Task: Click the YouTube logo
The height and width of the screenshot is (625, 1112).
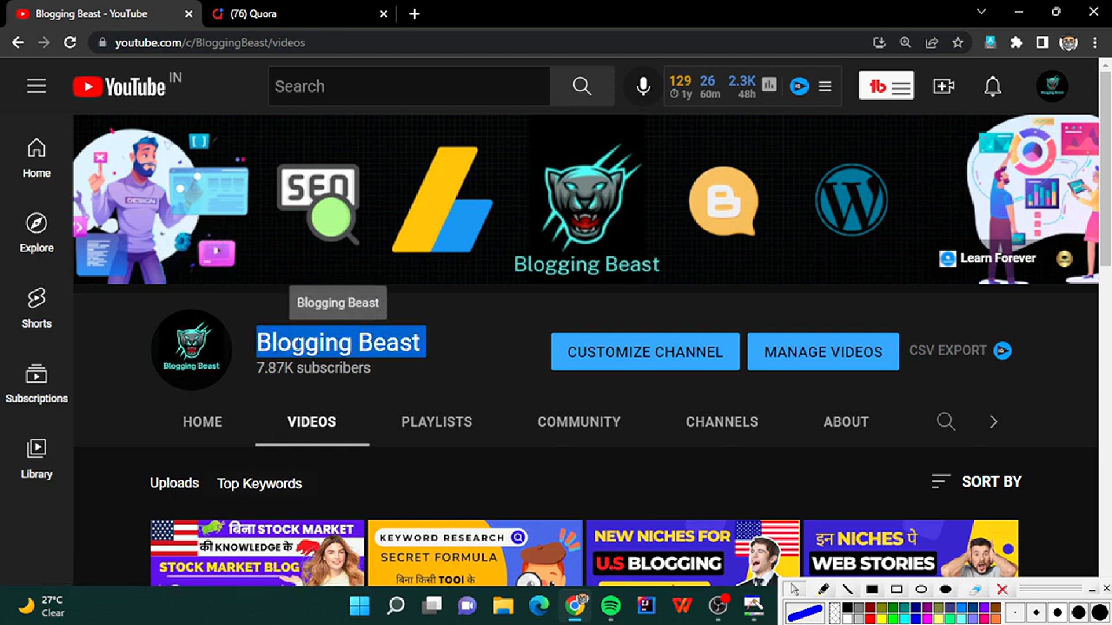Action: pyautogui.click(x=120, y=87)
